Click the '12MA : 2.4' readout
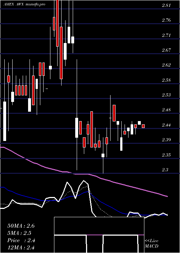This screenshot has height=253, width=180. click(x=21, y=248)
